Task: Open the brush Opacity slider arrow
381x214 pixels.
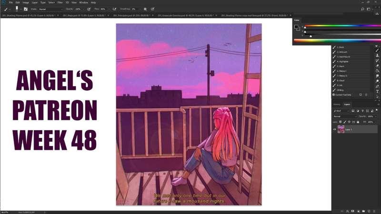Action: (x=83, y=9)
